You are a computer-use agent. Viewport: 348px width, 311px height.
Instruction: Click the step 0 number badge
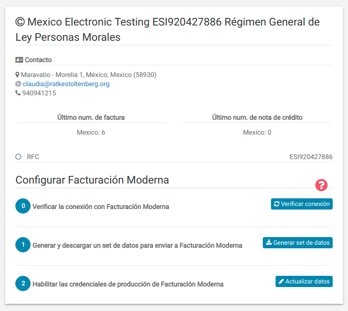23,206
